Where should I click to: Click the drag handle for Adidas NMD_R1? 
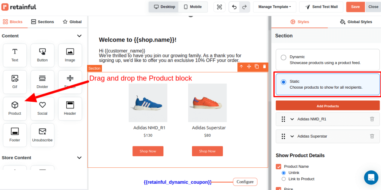[283, 119]
